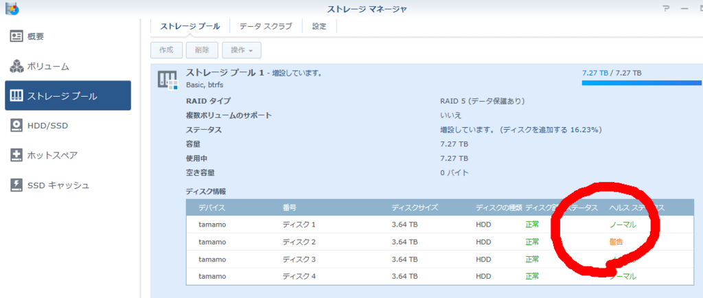
Task: Click 正常 status of ディスク 2
Action: [532, 242]
